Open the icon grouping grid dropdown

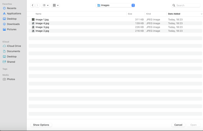tap(55, 5)
